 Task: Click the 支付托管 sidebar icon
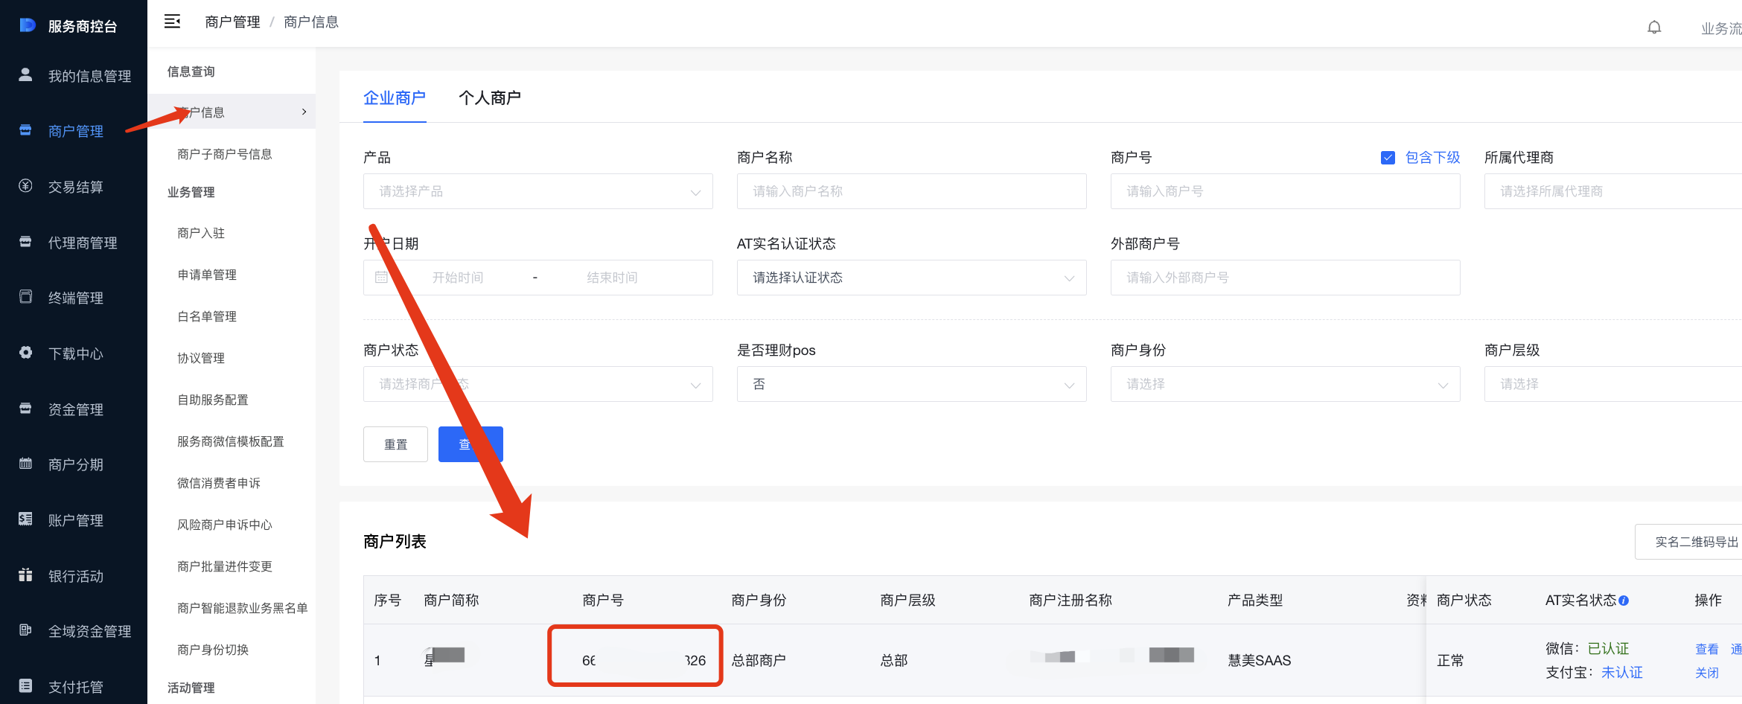click(25, 686)
